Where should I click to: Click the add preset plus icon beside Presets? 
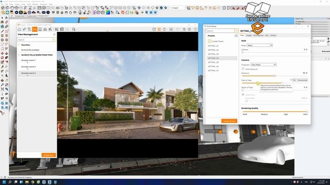pos(236,35)
